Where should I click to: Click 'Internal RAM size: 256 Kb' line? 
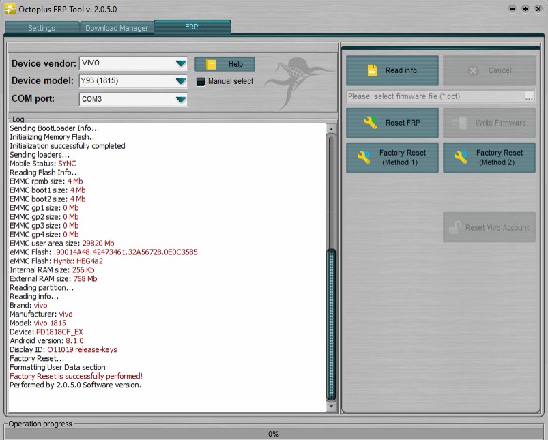pos(52,270)
